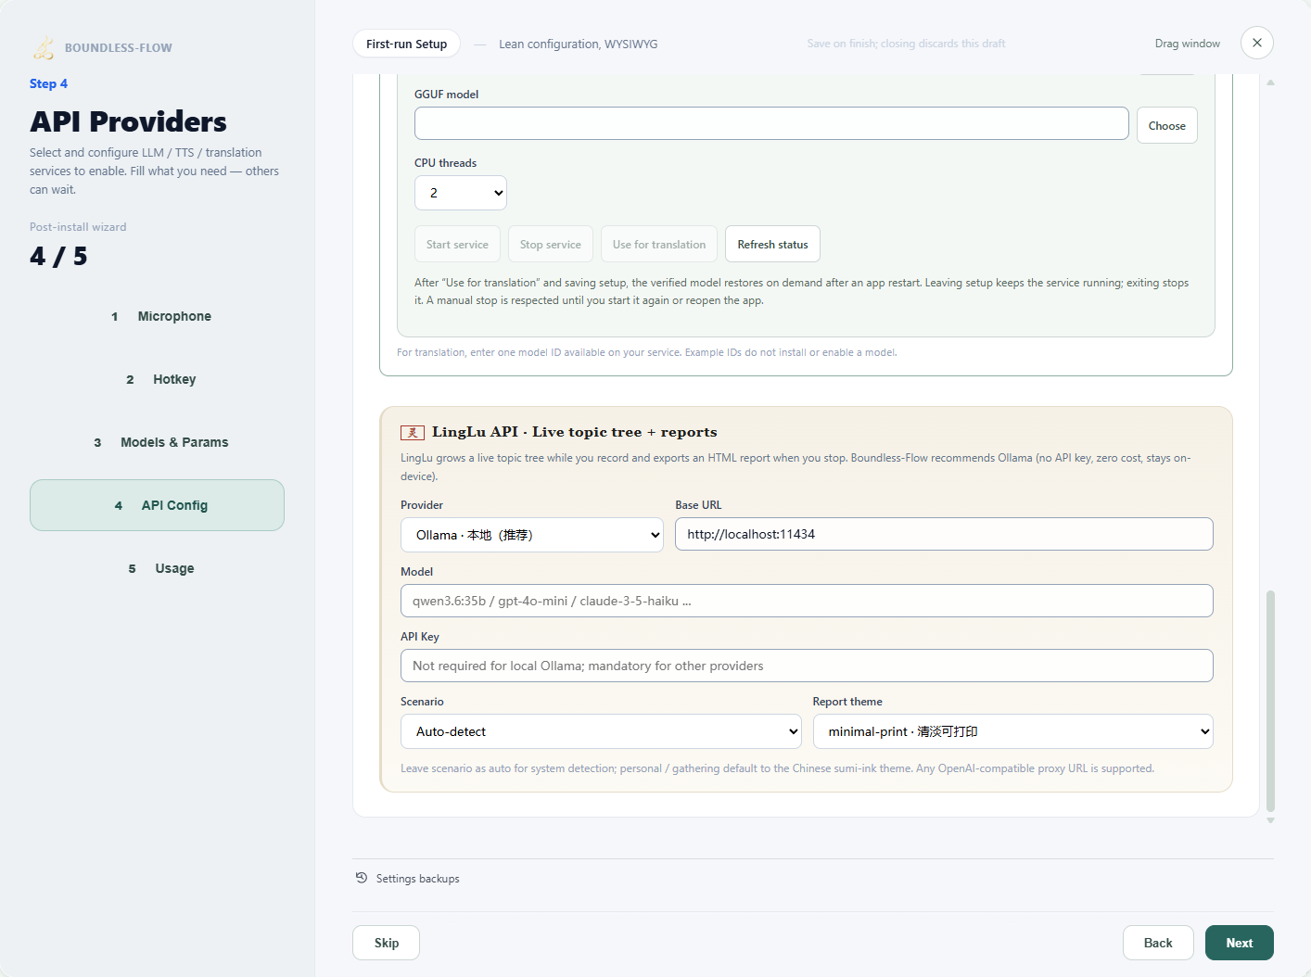This screenshot has width=1311, height=977.
Task: Focus the Base URL field
Action: (944, 534)
